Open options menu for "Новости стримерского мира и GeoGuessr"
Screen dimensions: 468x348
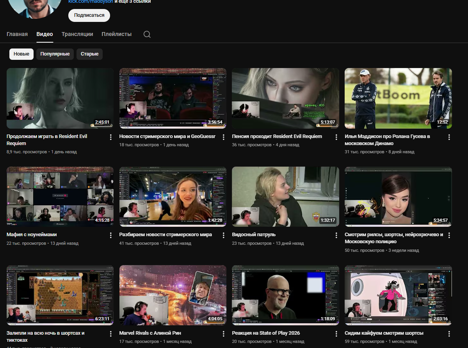(x=224, y=137)
